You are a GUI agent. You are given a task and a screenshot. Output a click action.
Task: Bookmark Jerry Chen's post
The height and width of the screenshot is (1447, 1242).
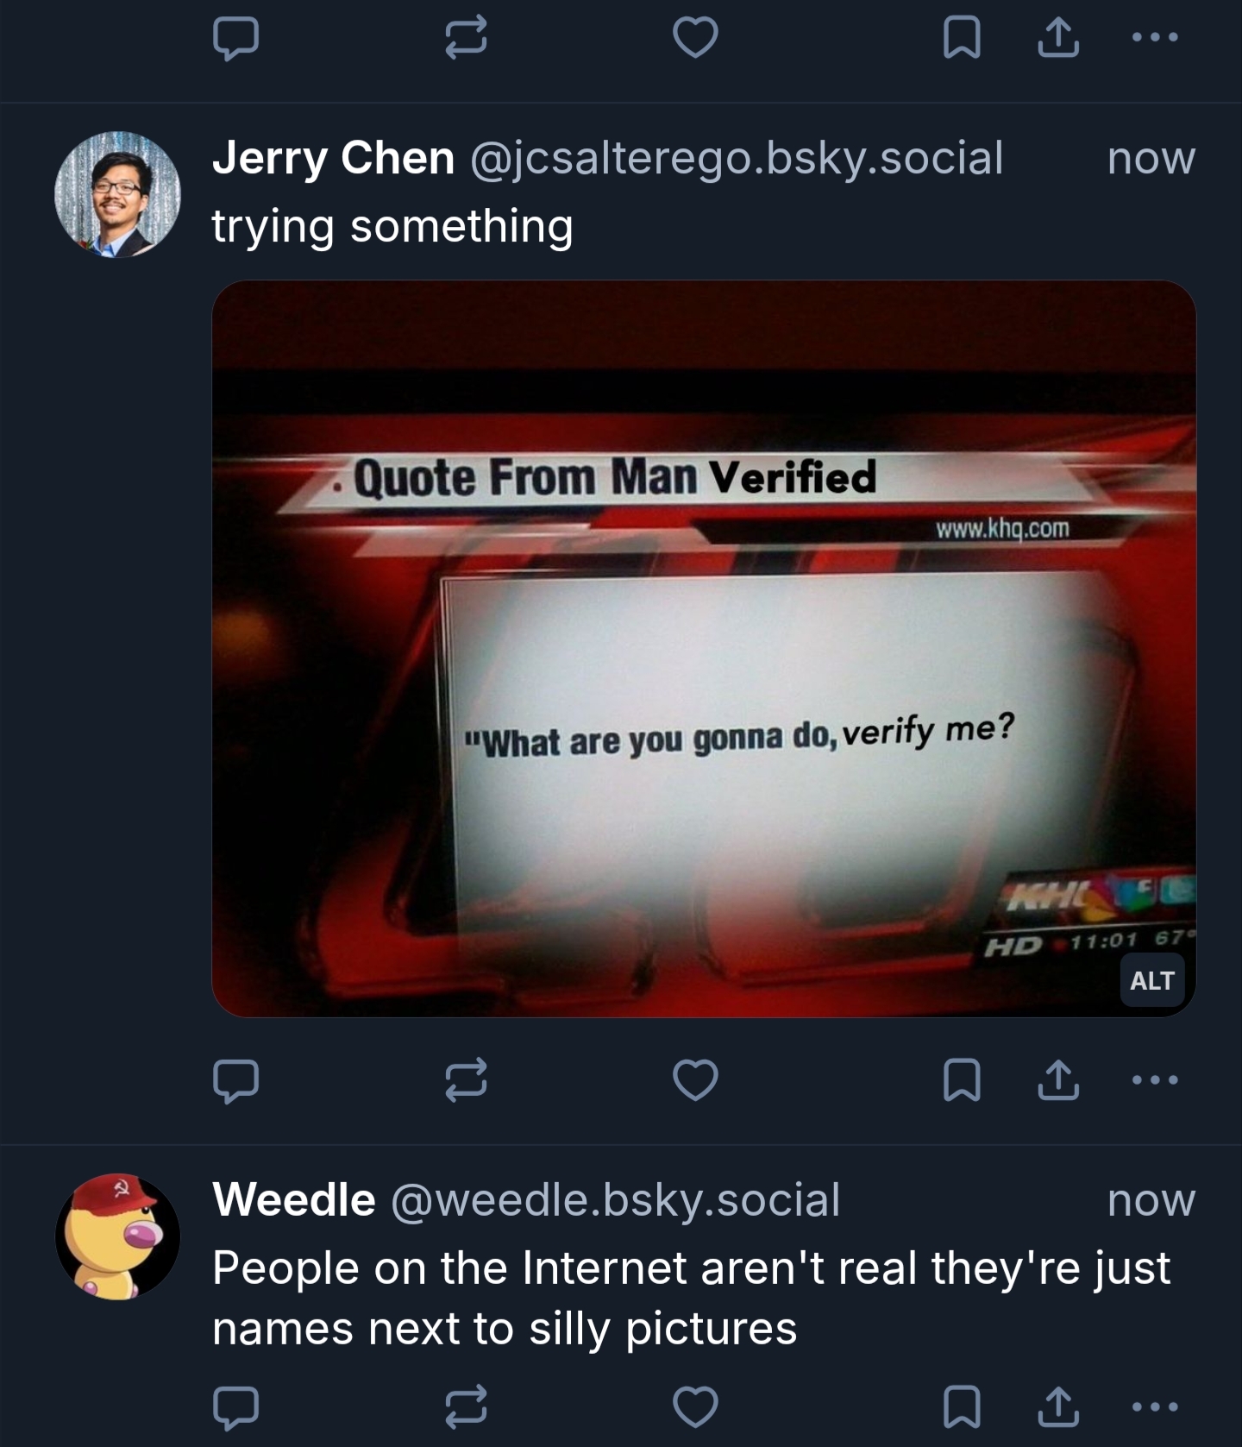[962, 1080]
